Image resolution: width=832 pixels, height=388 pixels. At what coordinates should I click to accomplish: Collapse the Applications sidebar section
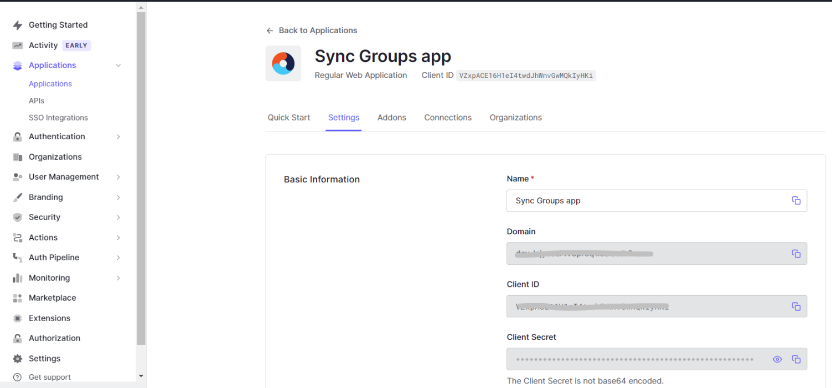click(x=118, y=65)
